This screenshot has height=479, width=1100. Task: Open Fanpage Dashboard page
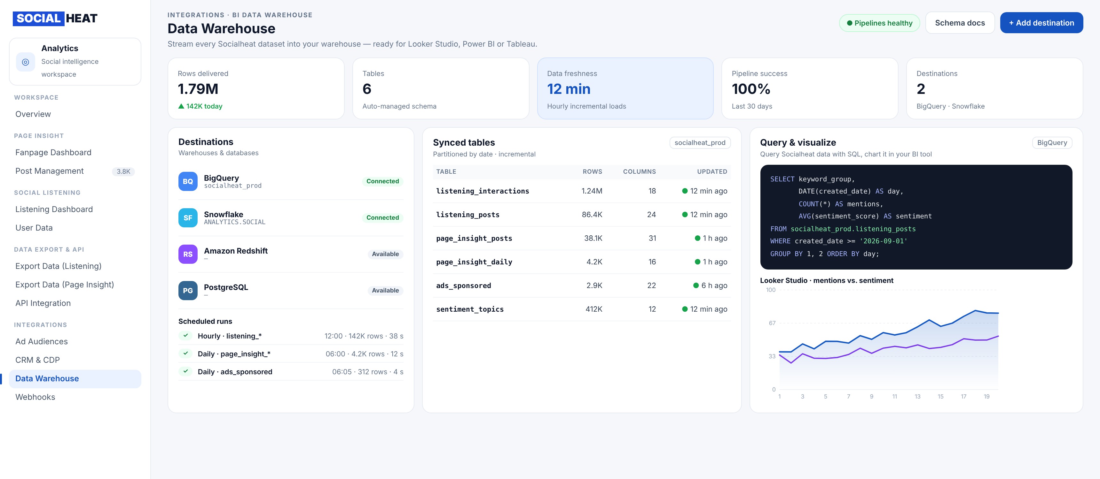coord(75,152)
